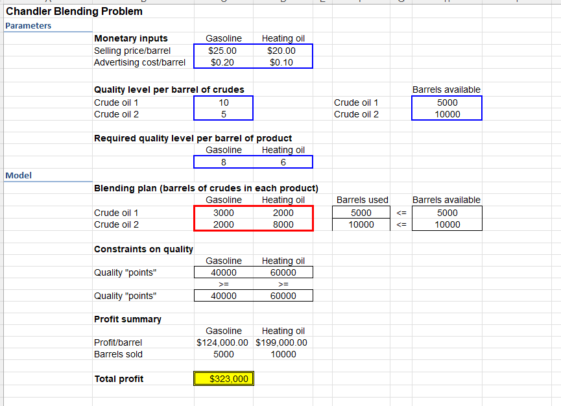This screenshot has width=561, height=406.
Task: Select the Barrels used 5000 cell
Action: (x=361, y=213)
